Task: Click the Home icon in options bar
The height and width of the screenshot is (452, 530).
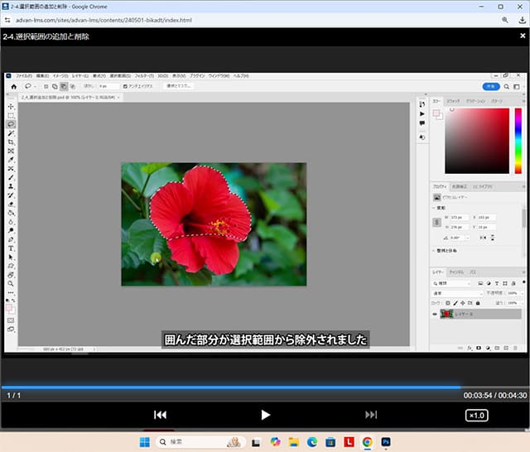Action: [13, 85]
